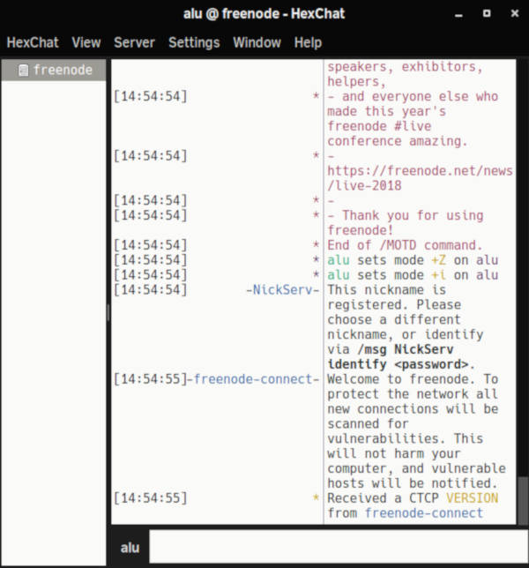
Task: Click the server icon next to freenode
Action: 23,71
